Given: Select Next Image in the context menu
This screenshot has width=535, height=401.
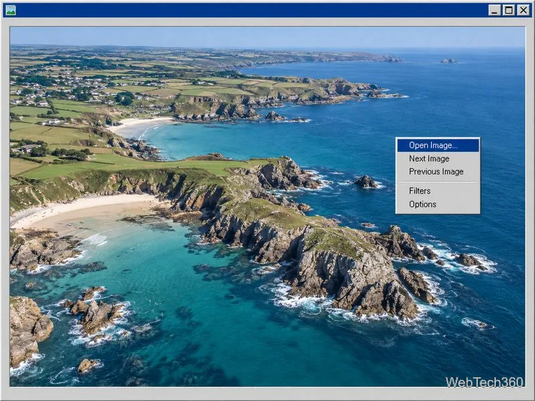Looking at the screenshot, I should (x=438, y=158).
